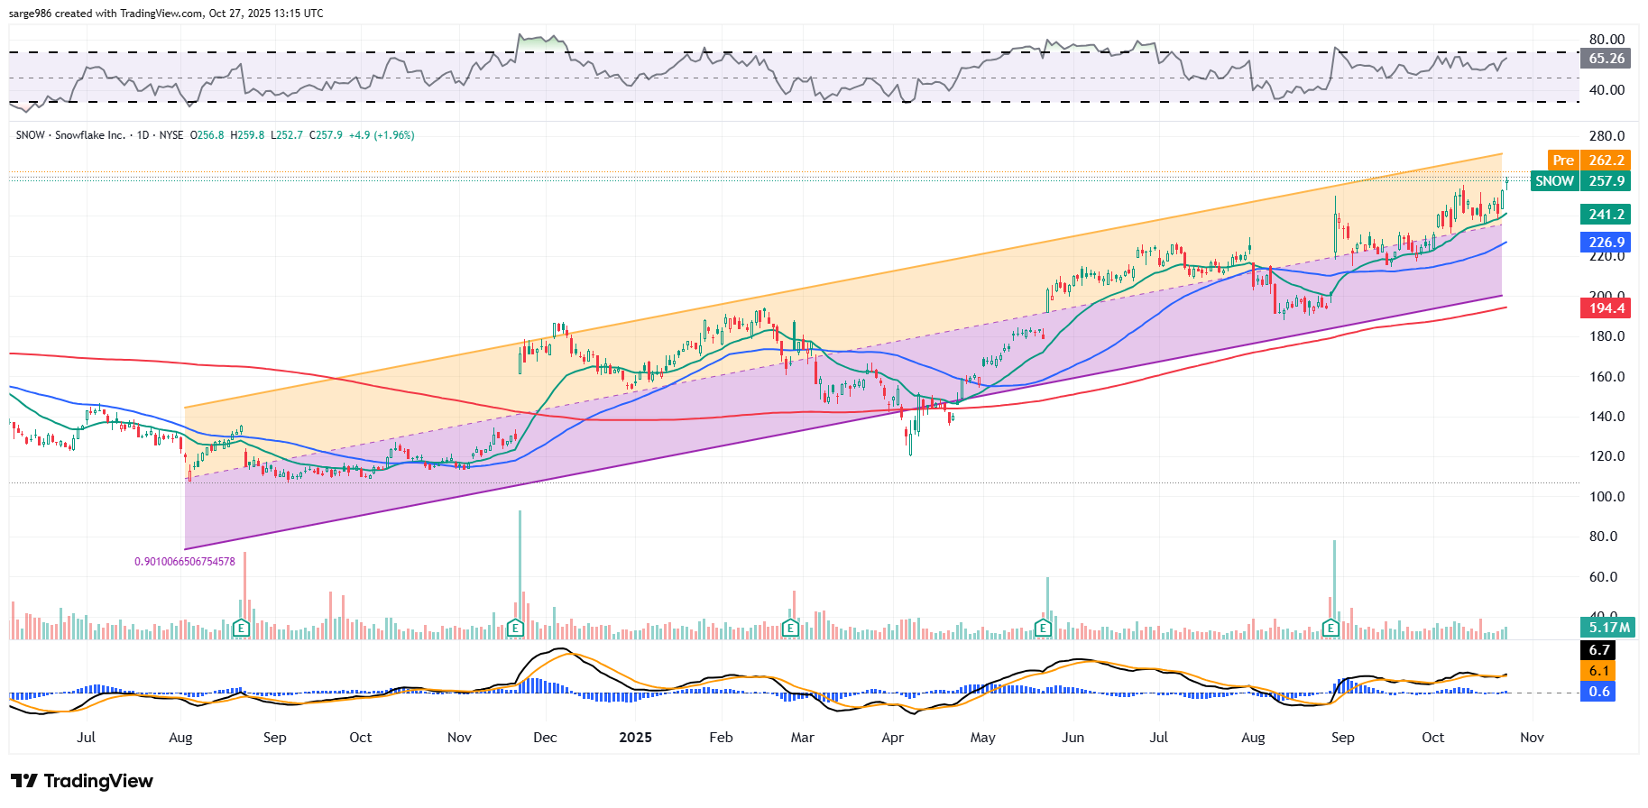The image size is (1648, 808).
Task: Click the bold 2025 label on time axis
Action: point(635,738)
